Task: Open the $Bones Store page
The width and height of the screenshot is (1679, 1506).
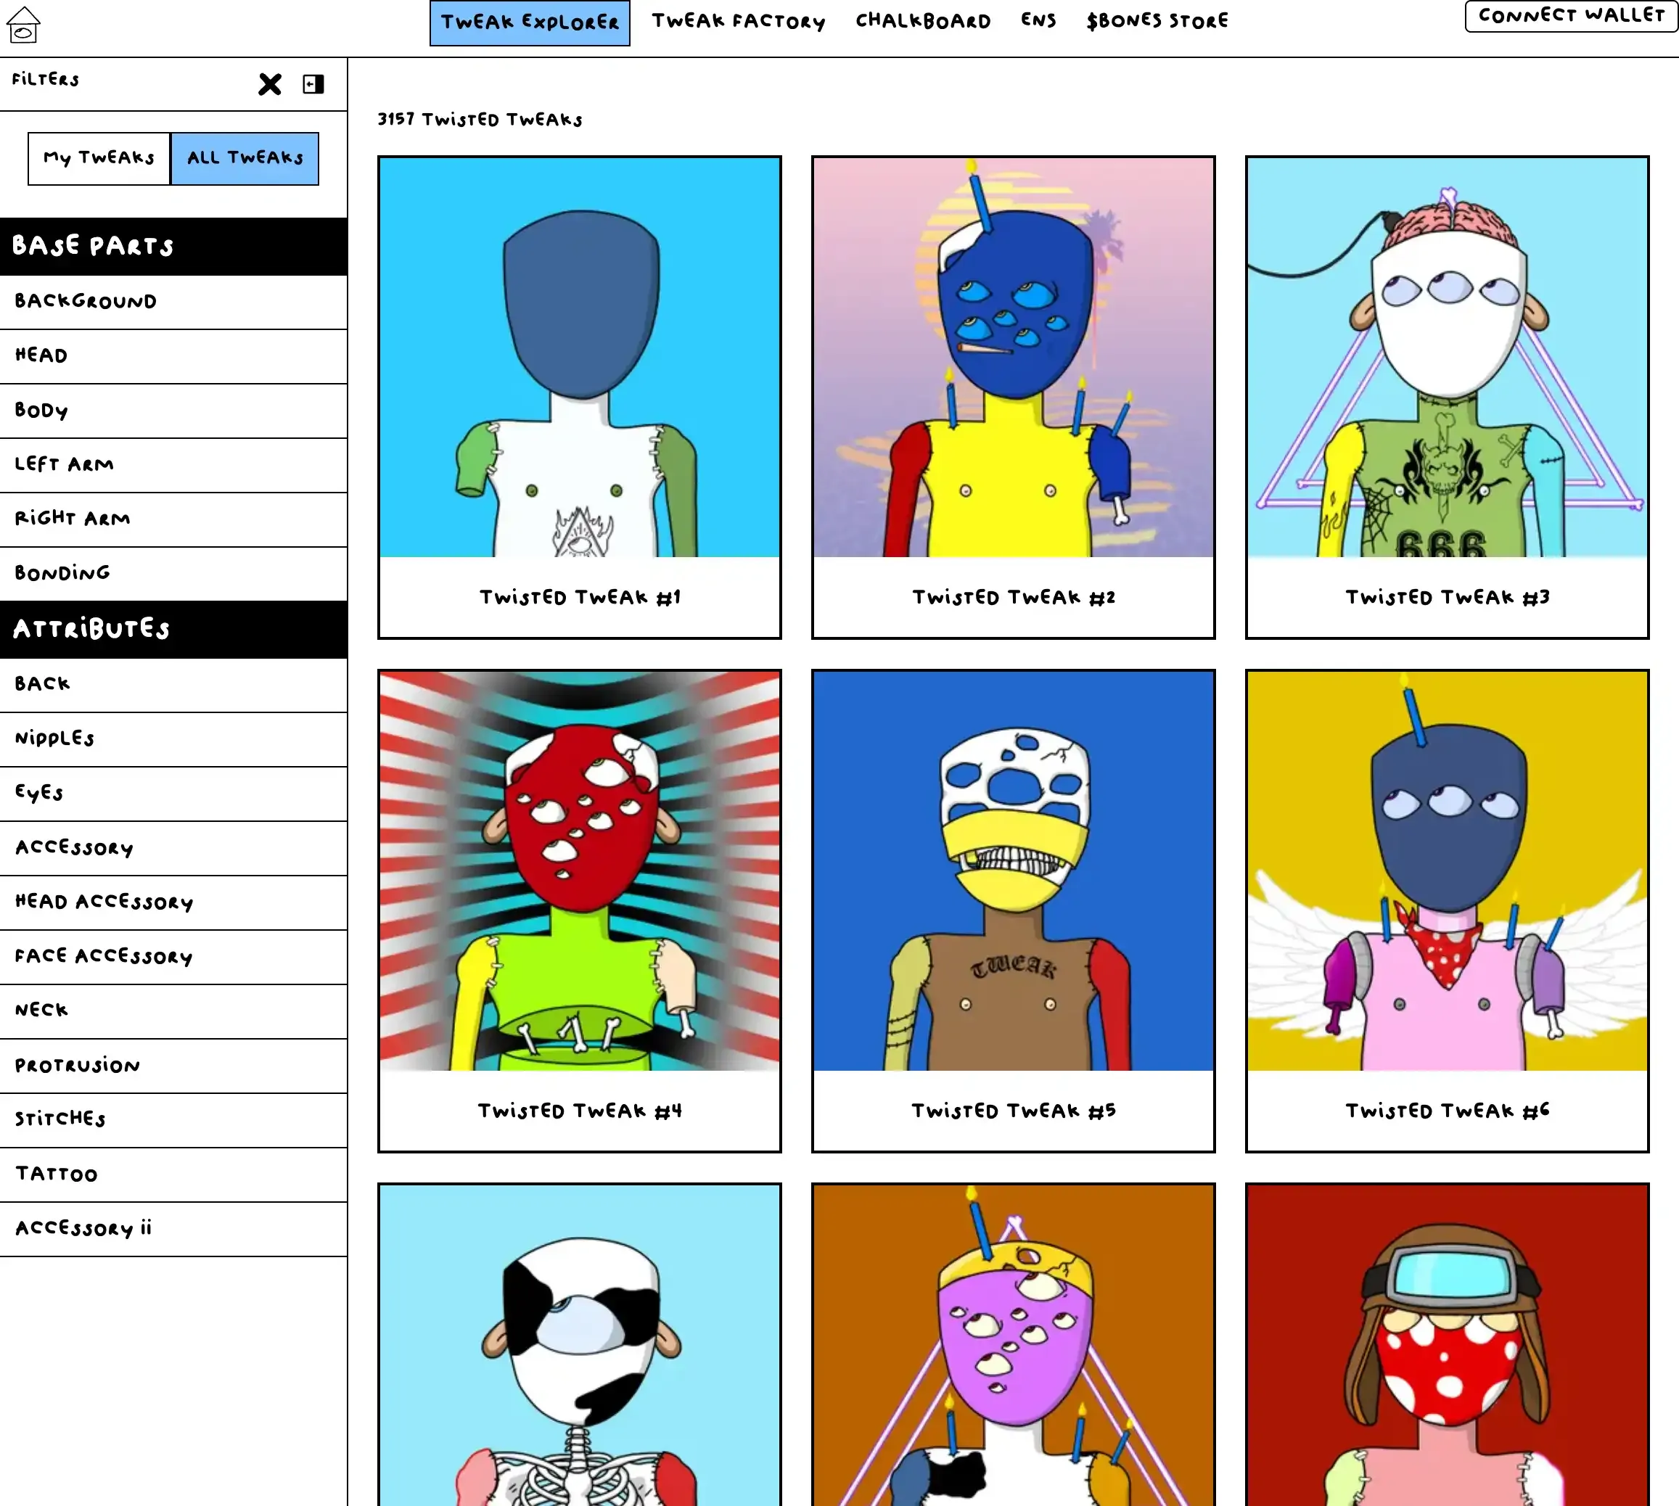Action: pos(1157,22)
